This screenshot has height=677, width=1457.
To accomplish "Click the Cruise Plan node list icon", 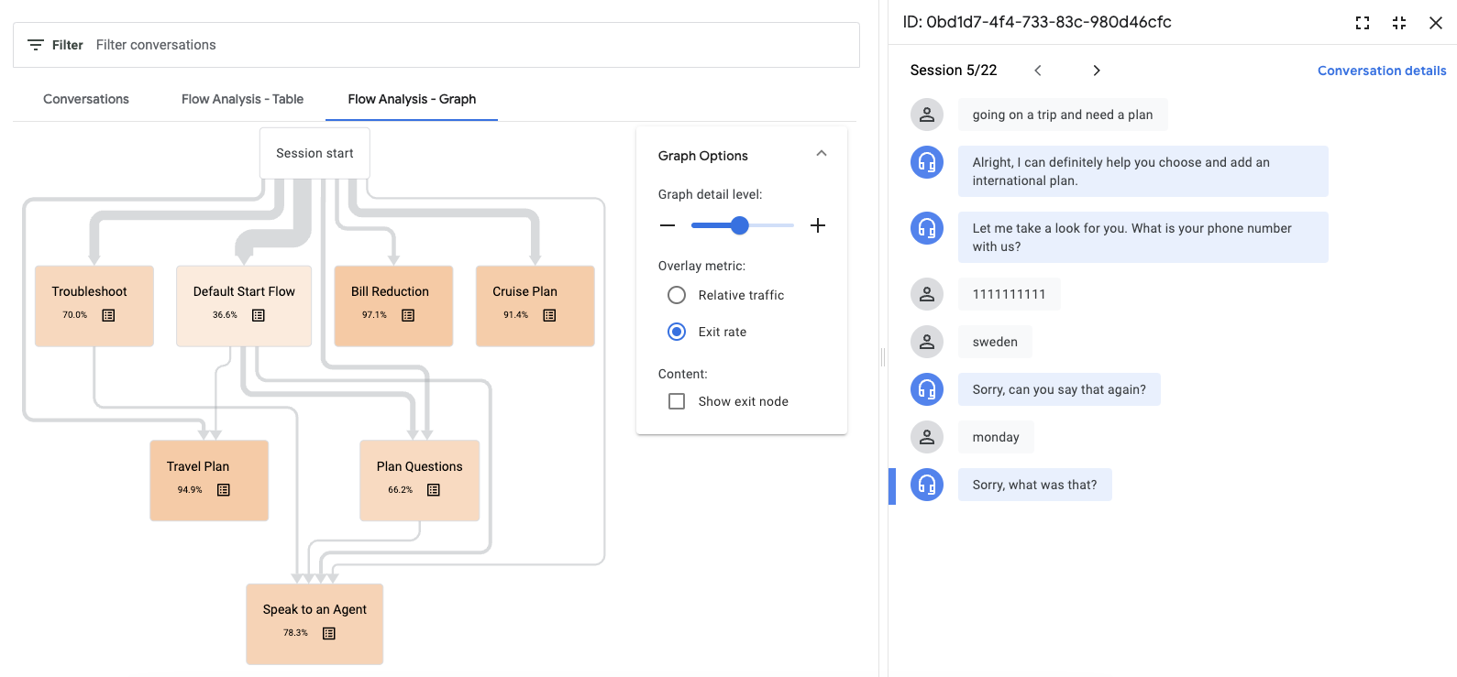I will (x=549, y=315).
